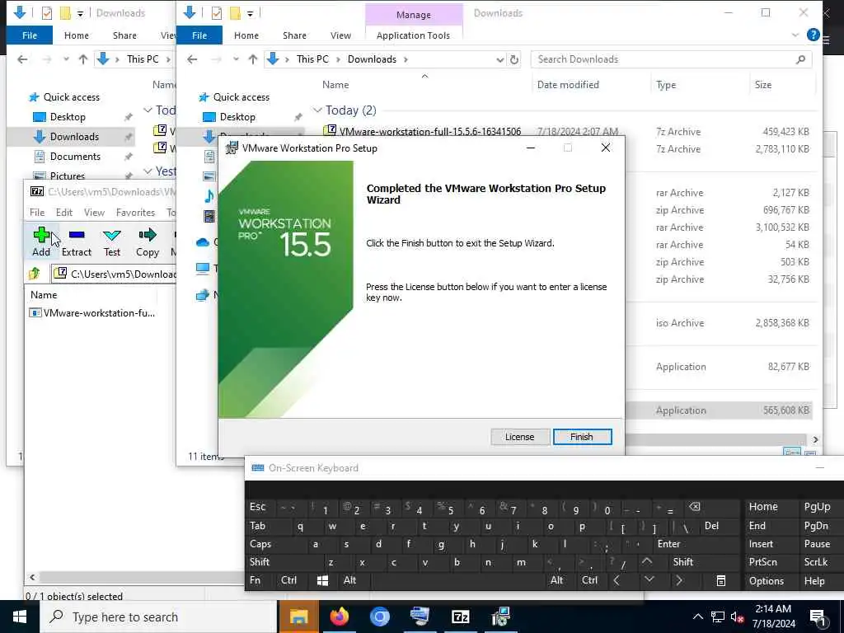The width and height of the screenshot is (844, 633).
Task: Sort by Type column header
Action: 666,85
